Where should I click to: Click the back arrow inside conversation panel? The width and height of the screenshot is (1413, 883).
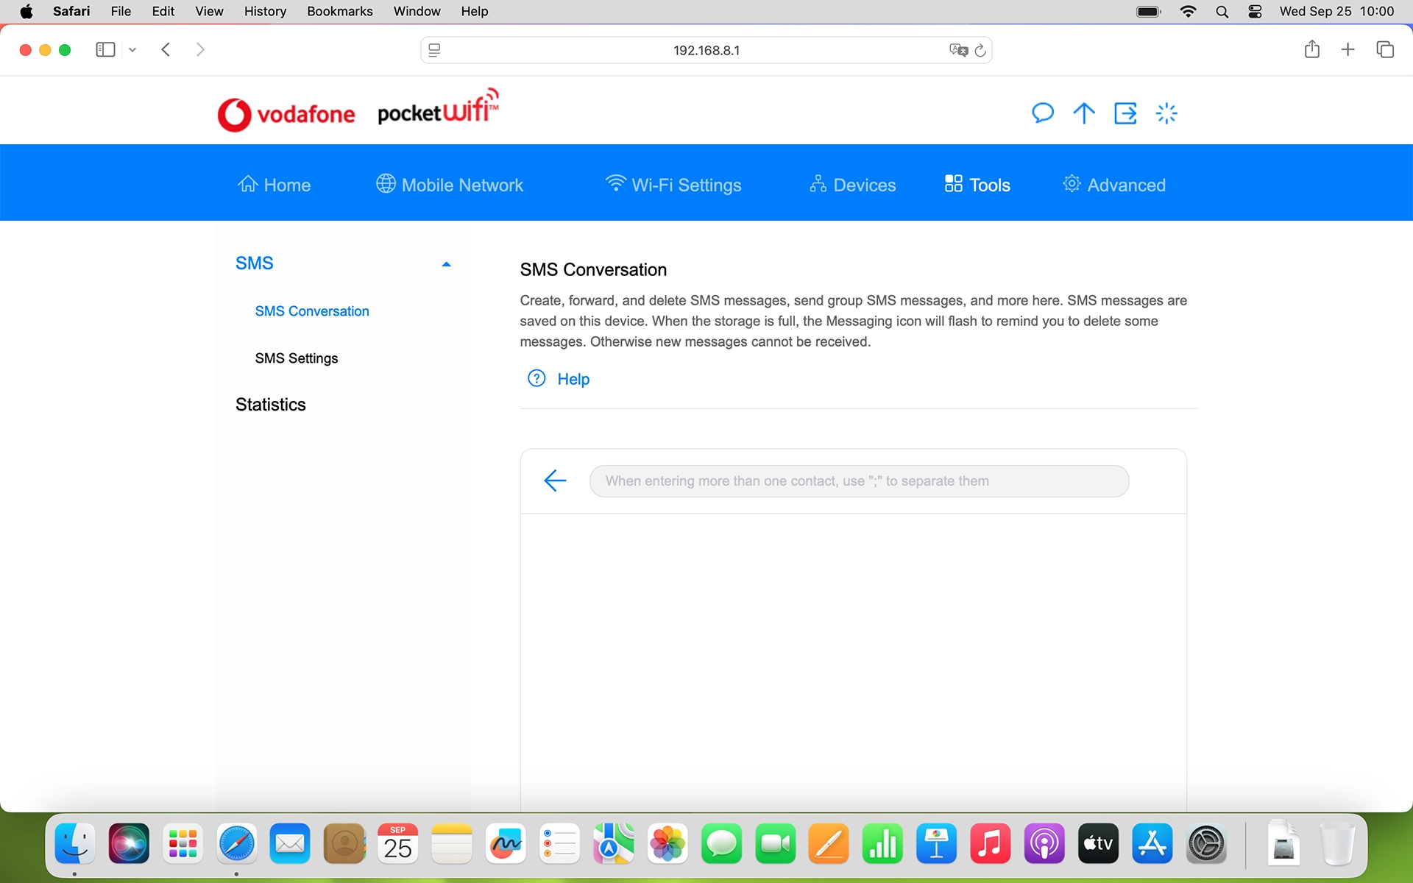[x=555, y=480]
